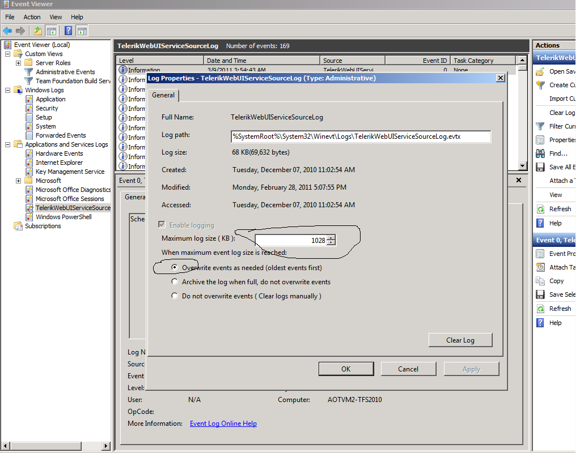This screenshot has height=453, width=576.
Task: Click the Security log icon in tree
Action: [29, 108]
